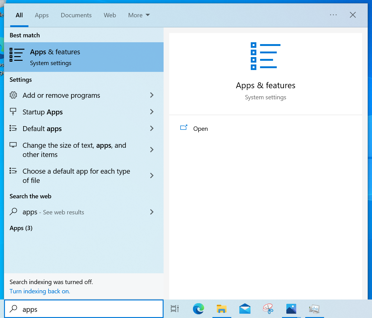Switch to the Apps tab
The height and width of the screenshot is (318, 372).
tap(41, 15)
